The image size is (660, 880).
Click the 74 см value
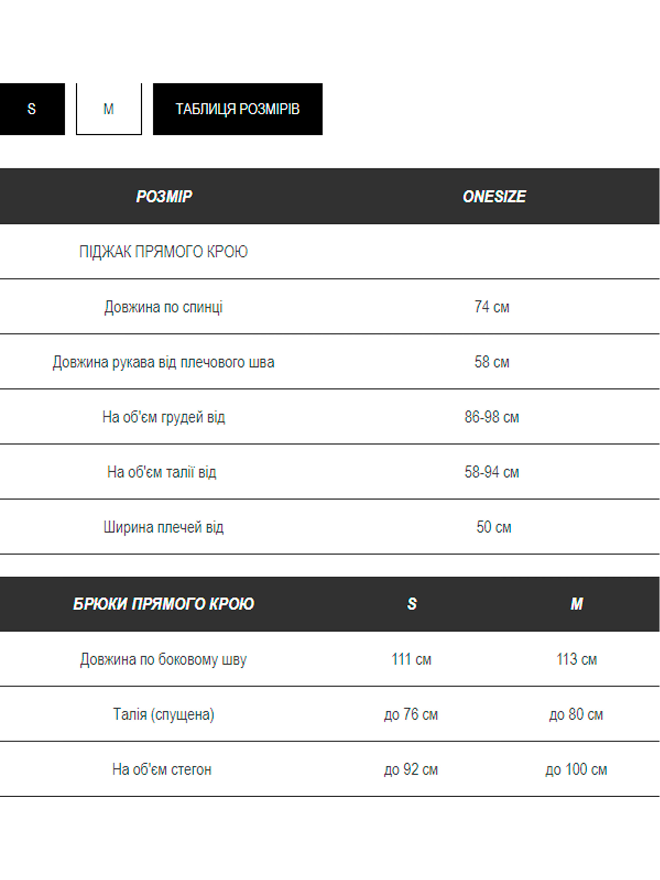point(492,307)
